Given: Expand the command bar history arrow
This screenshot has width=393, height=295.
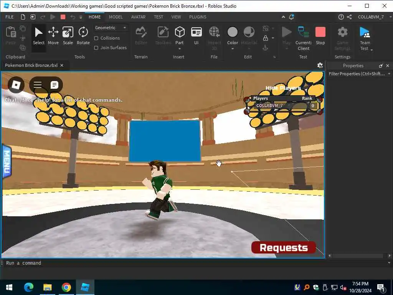Looking at the screenshot, I should pos(389,263).
